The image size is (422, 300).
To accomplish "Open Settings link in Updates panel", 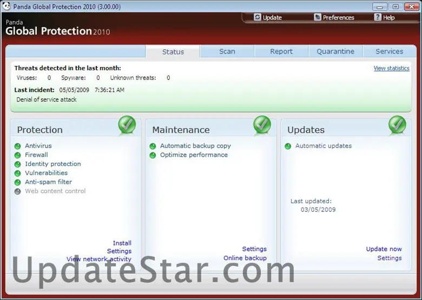I will click(390, 258).
